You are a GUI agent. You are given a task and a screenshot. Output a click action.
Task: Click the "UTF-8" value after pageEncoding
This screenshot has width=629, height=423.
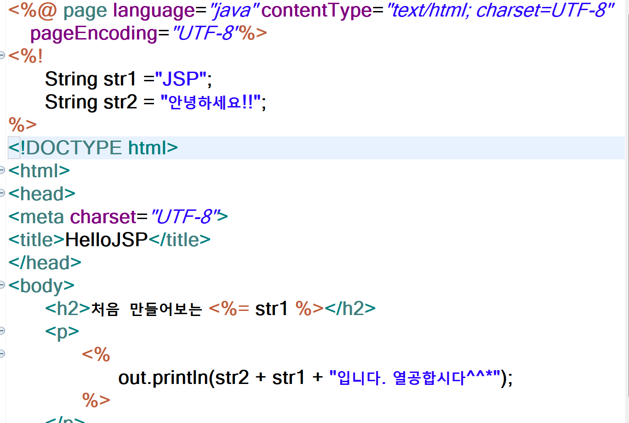click(x=205, y=33)
